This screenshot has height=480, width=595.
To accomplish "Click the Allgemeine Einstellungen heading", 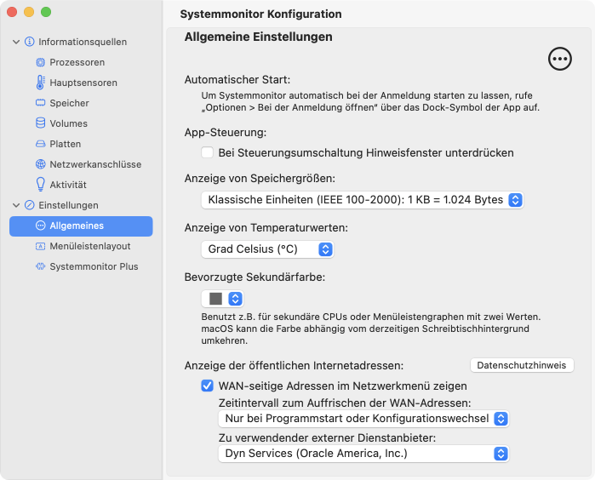I will pyautogui.click(x=259, y=37).
